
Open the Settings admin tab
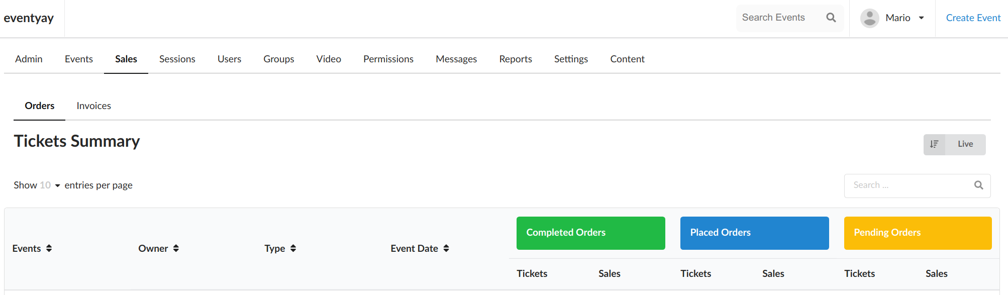pyautogui.click(x=571, y=59)
